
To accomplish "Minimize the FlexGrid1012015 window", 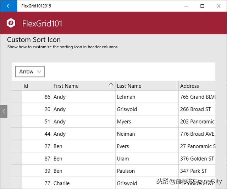I will click(x=186, y=6).
